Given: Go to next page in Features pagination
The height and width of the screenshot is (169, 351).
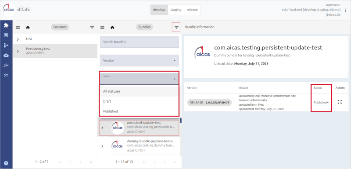Looking at the screenshot, I should coord(80,162).
